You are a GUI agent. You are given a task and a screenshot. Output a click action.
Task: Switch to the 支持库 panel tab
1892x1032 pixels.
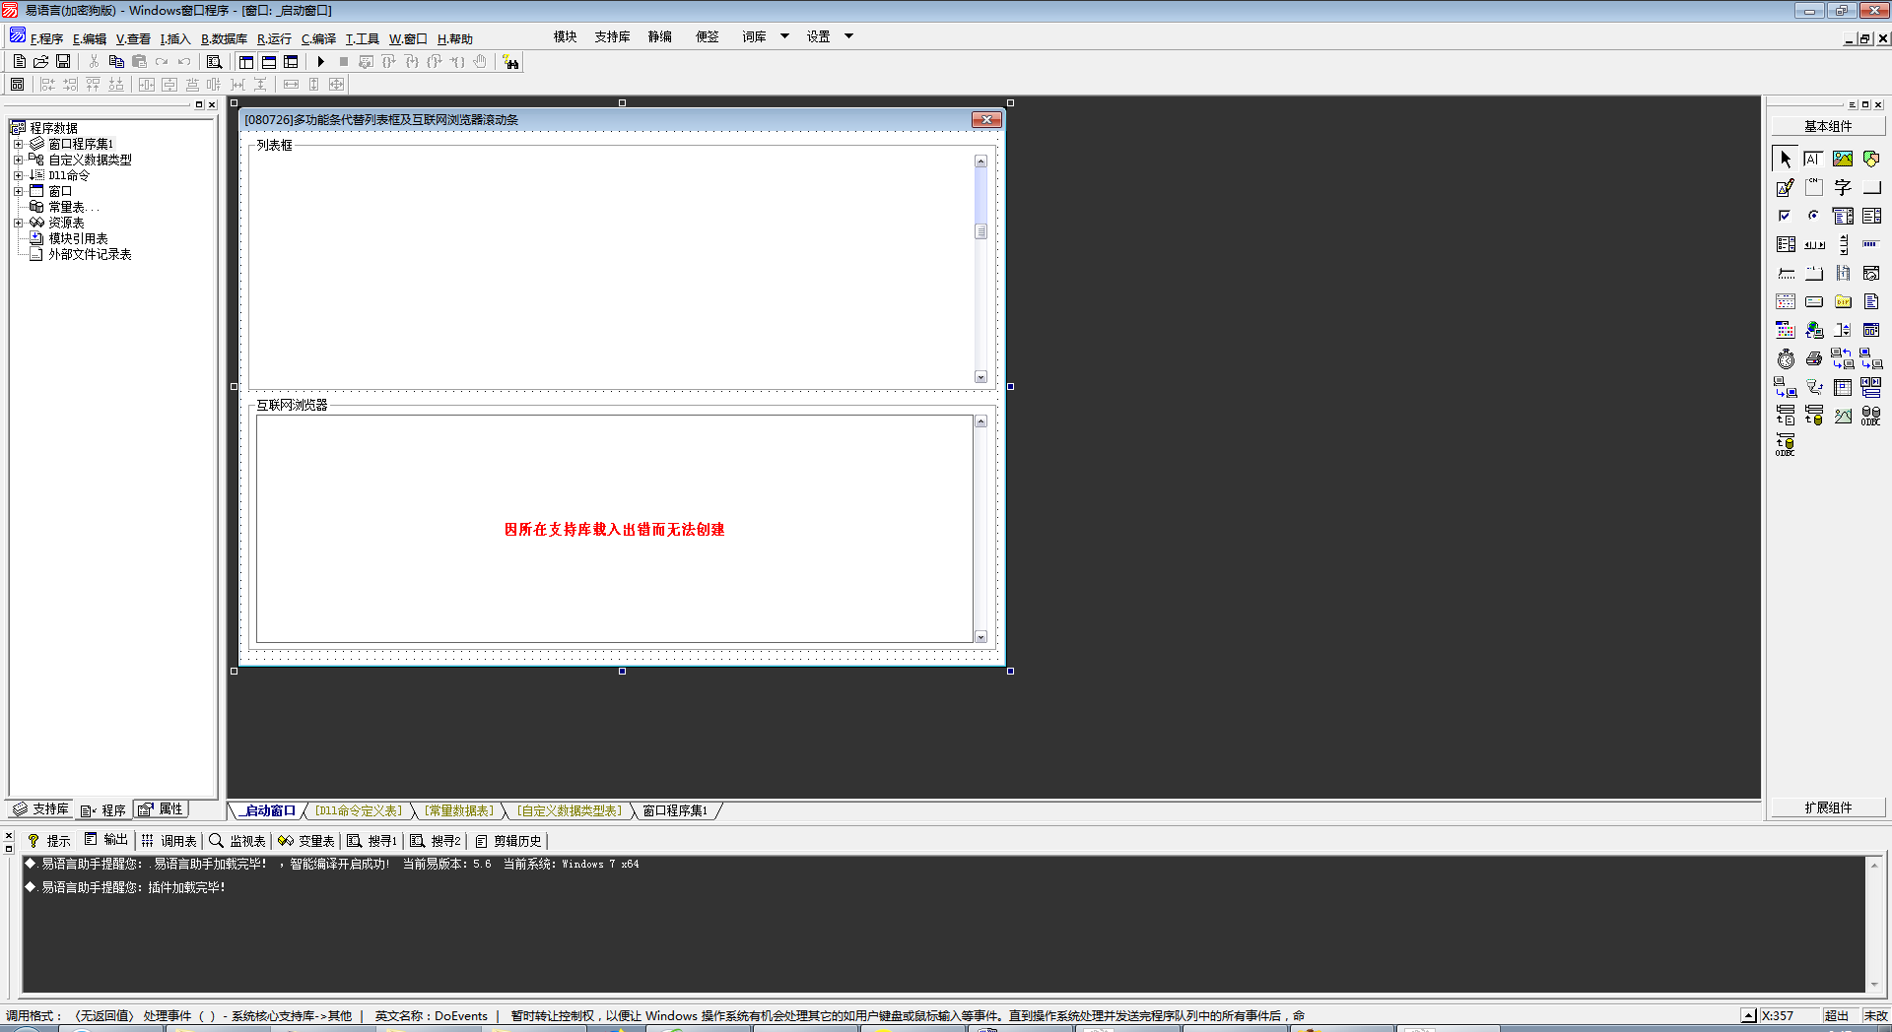pos(40,809)
